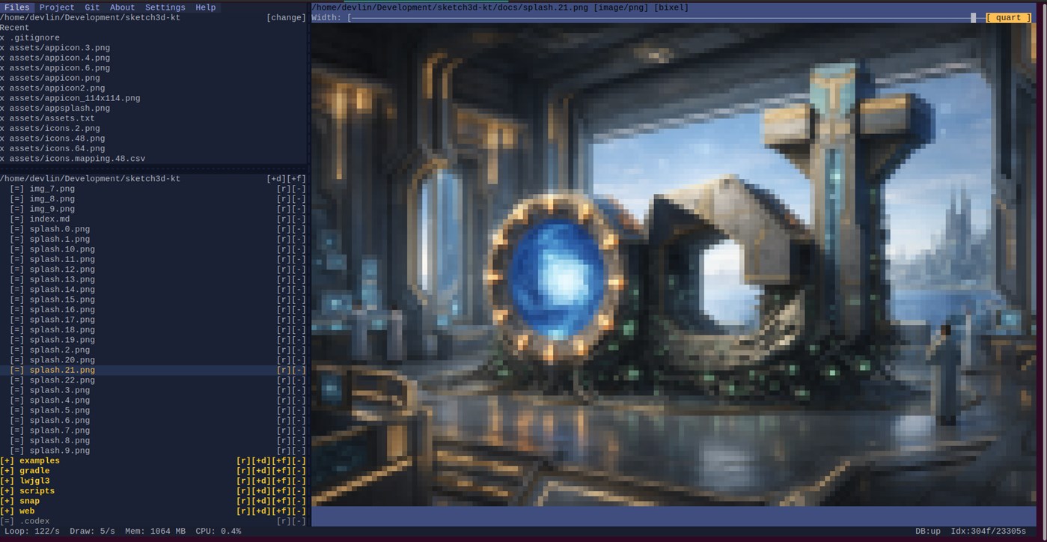
Task: Click [+d] on the root sketch3d-kt tree row
Action: tap(276, 179)
